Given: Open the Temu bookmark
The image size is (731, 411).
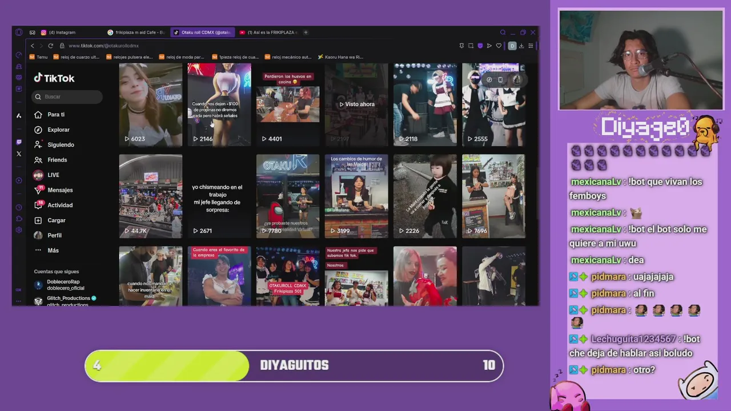Looking at the screenshot, I should tap(38, 57).
